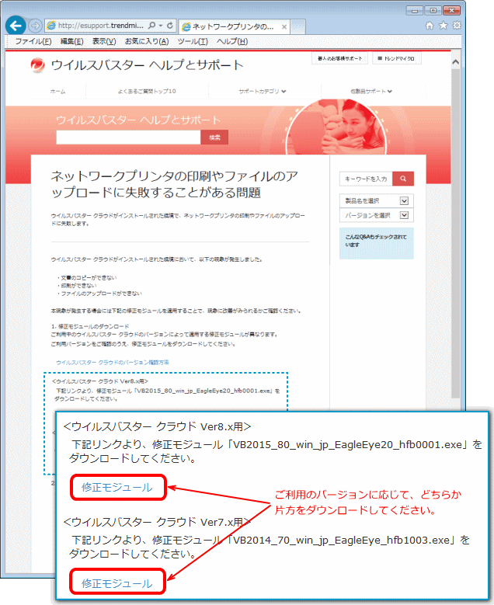
Task: Minimize the browser window
Action: tap(415, 11)
